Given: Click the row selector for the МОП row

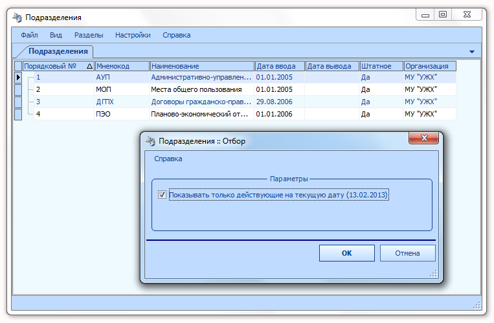Looking at the screenshot, I should 18,89.
